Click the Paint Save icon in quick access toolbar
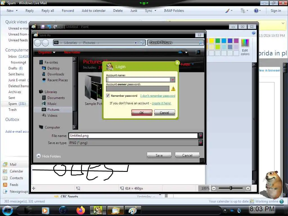Viewport: 288px width, 216px height. point(43,27)
